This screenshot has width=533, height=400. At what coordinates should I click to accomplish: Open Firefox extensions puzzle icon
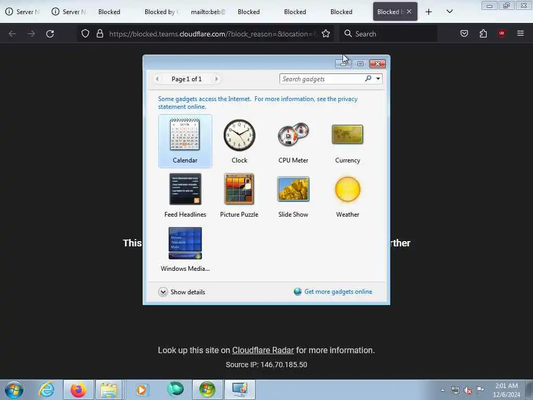[x=483, y=33]
